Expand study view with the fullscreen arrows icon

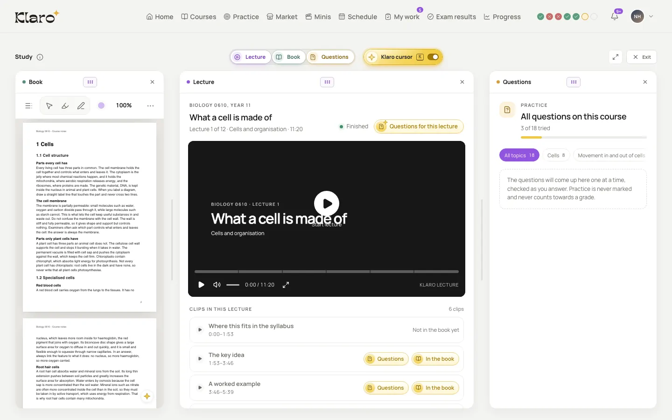616,57
